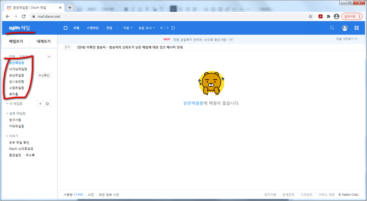Click the 17.4KB usage value
Viewport: 367px width, 201px height.
[78, 195]
